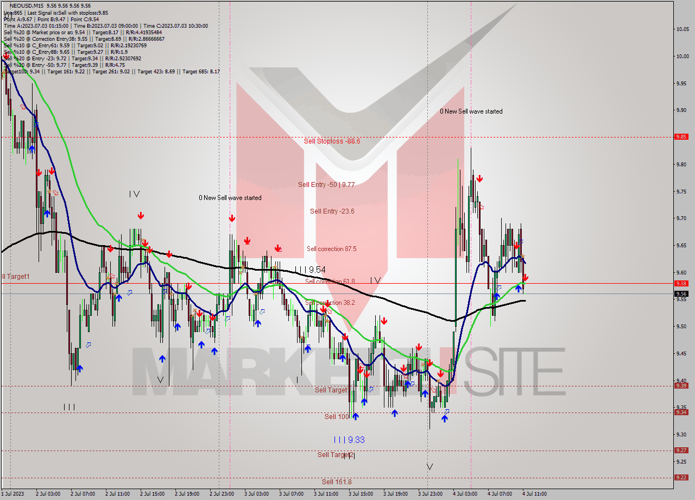Viewport: 695px width, 500px height.
Task: Select the 9.75 price scale value
Action: [681, 191]
